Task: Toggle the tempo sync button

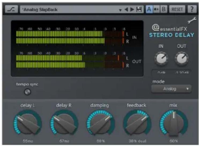Action: [x=28, y=92]
